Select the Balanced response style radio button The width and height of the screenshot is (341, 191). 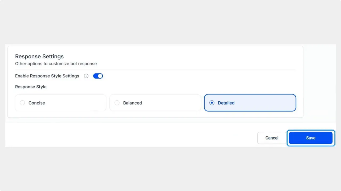click(117, 103)
